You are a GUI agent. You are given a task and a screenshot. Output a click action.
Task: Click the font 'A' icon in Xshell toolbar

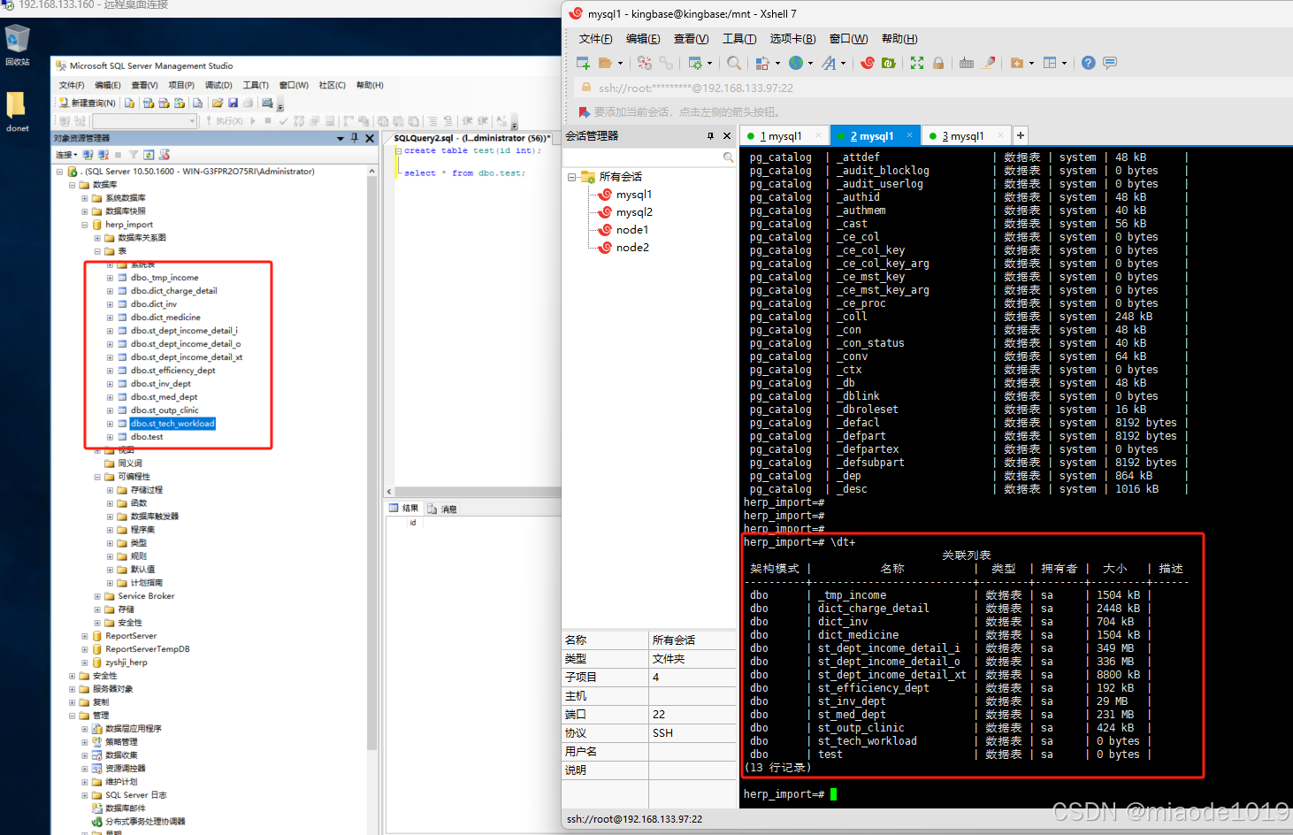[829, 63]
